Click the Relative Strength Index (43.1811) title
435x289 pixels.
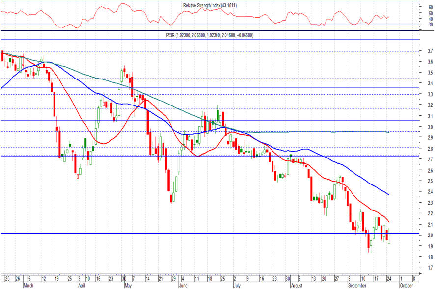pos(210,5)
